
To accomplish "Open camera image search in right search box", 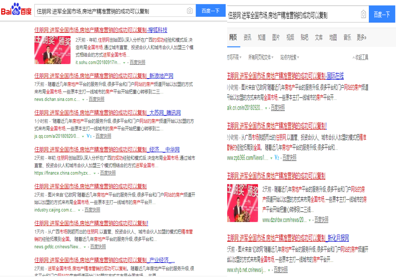I will click(x=363, y=14).
